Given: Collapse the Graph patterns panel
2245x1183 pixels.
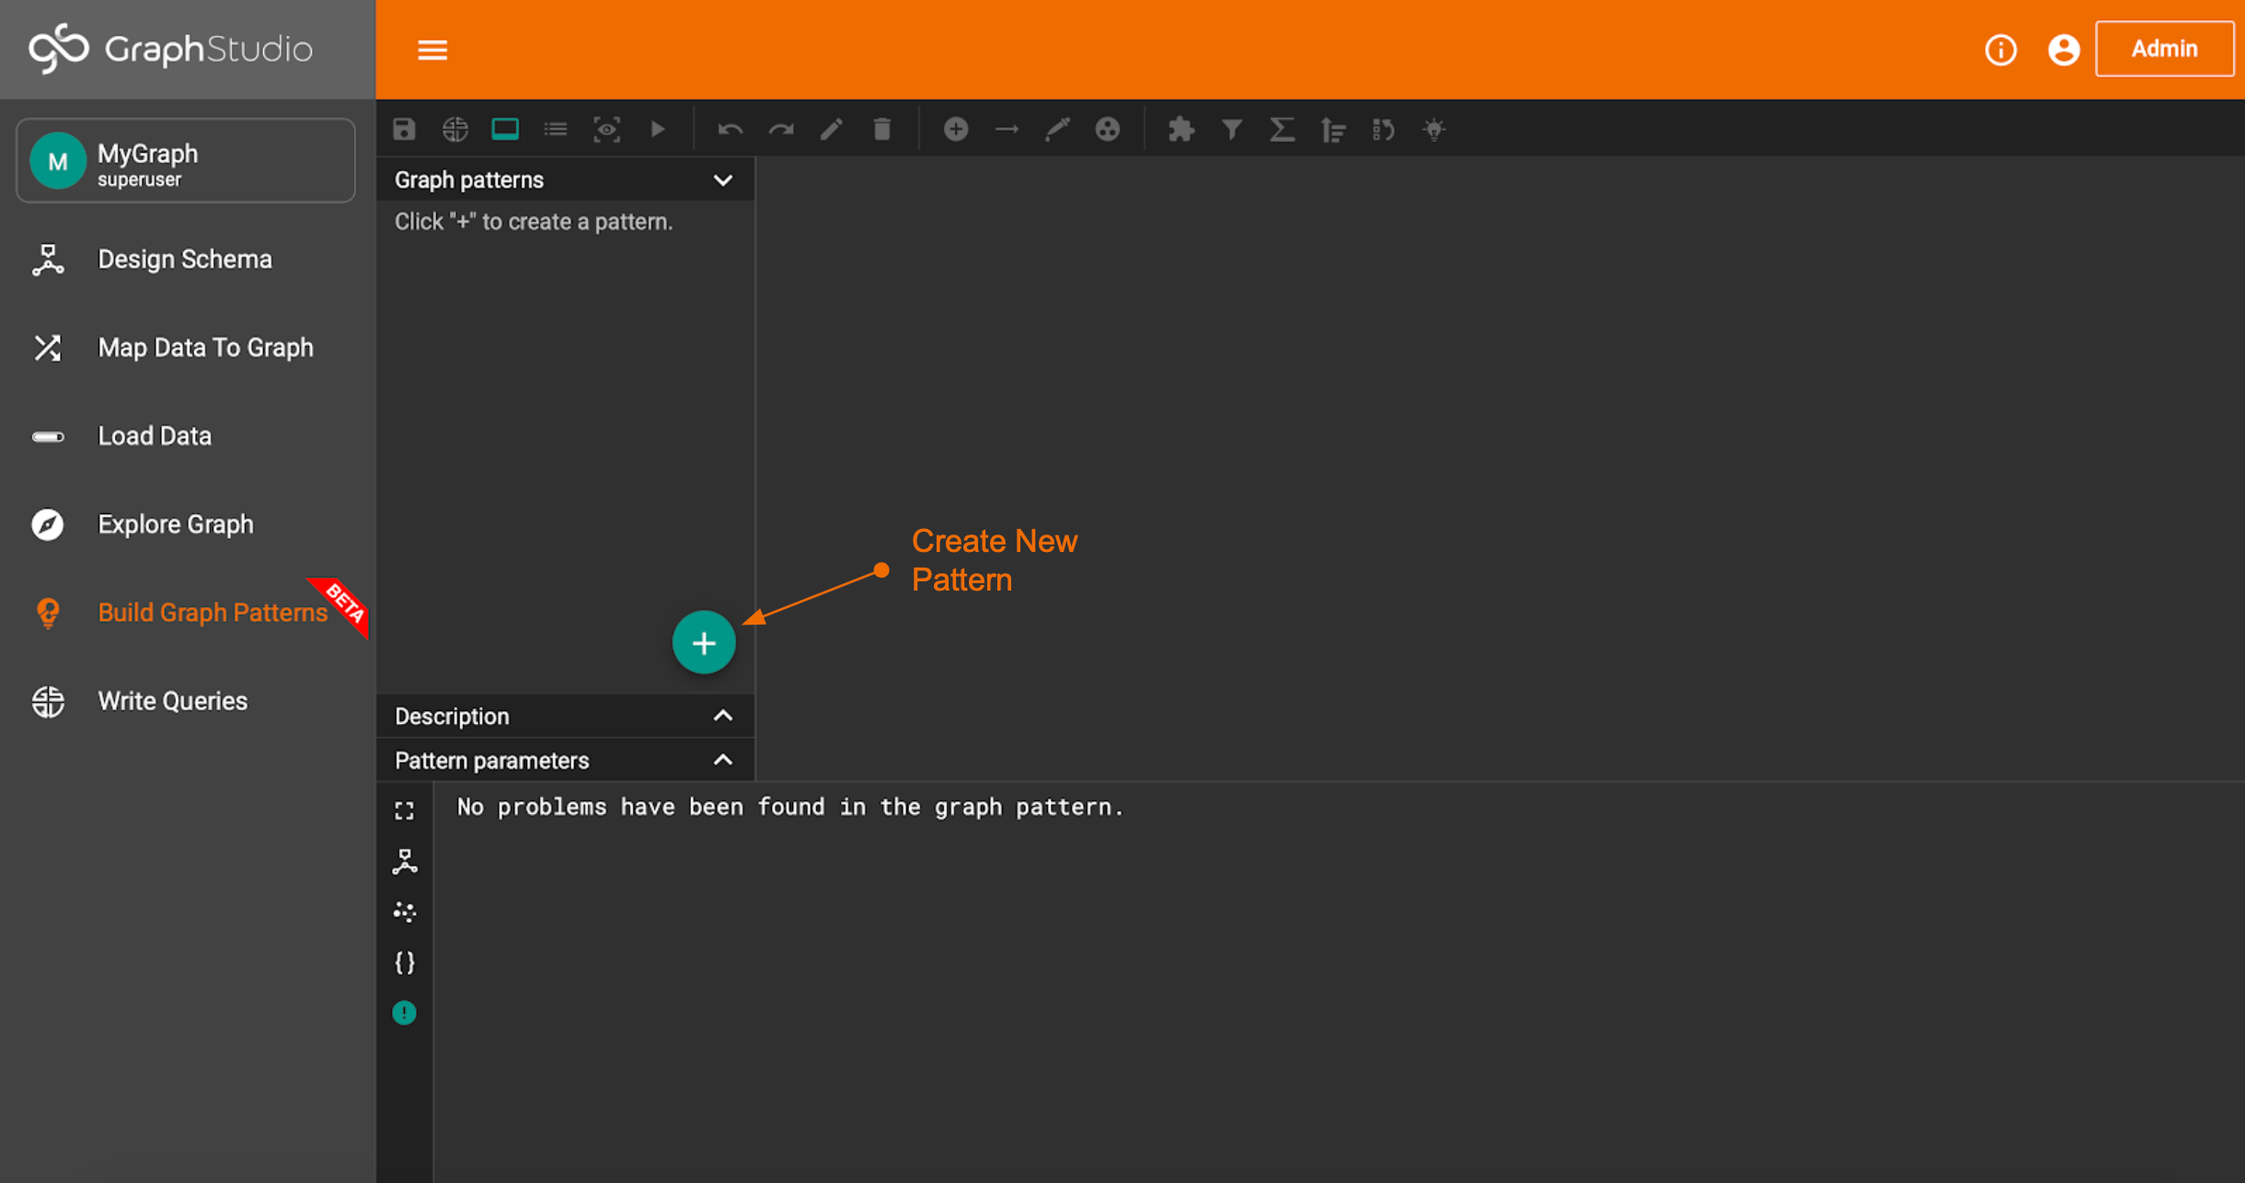Looking at the screenshot, I should click(x=723, y=180).
